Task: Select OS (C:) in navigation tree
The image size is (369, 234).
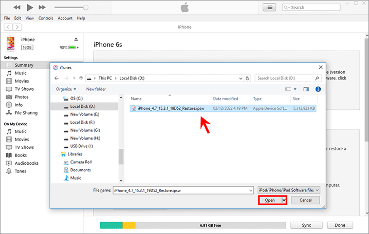Action: tap(77, 99)
